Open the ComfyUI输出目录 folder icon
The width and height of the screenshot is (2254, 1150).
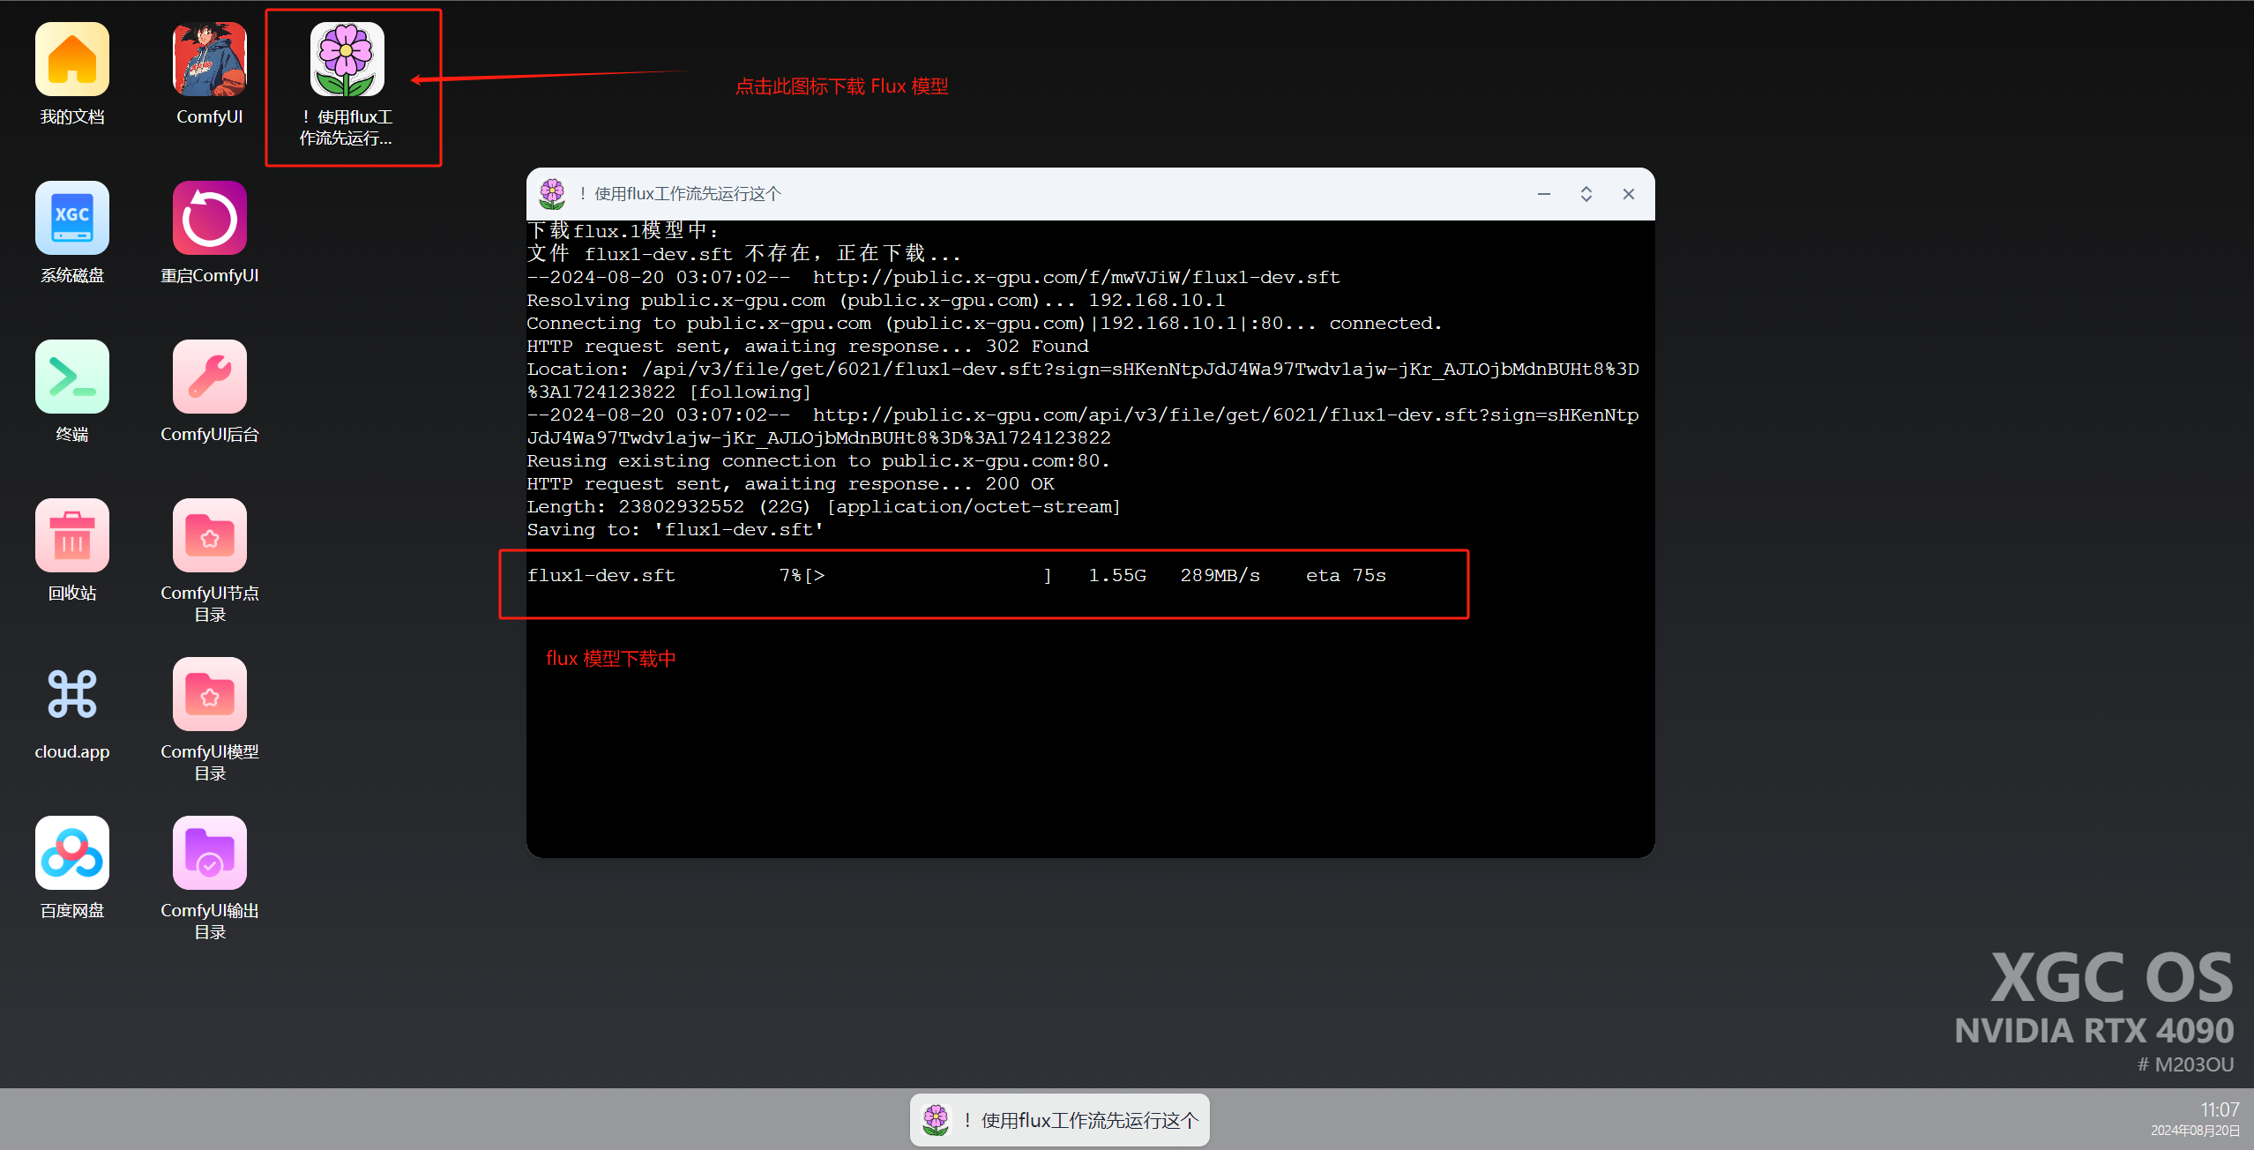point(210,853)
